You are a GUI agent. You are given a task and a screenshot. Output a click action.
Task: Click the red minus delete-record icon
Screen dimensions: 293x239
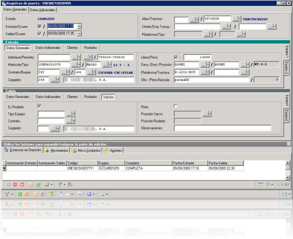tap(15, 185)
